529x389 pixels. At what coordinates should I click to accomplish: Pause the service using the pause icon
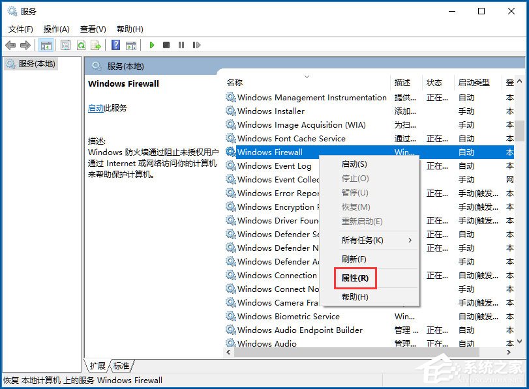click(x=181, y=44)
